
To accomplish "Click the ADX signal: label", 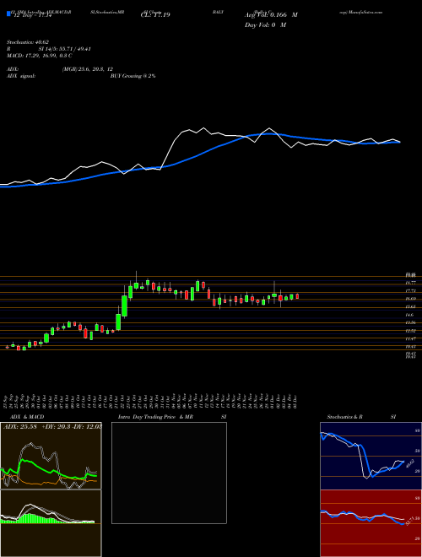I will pyautogui.click(x=20, y=76).
